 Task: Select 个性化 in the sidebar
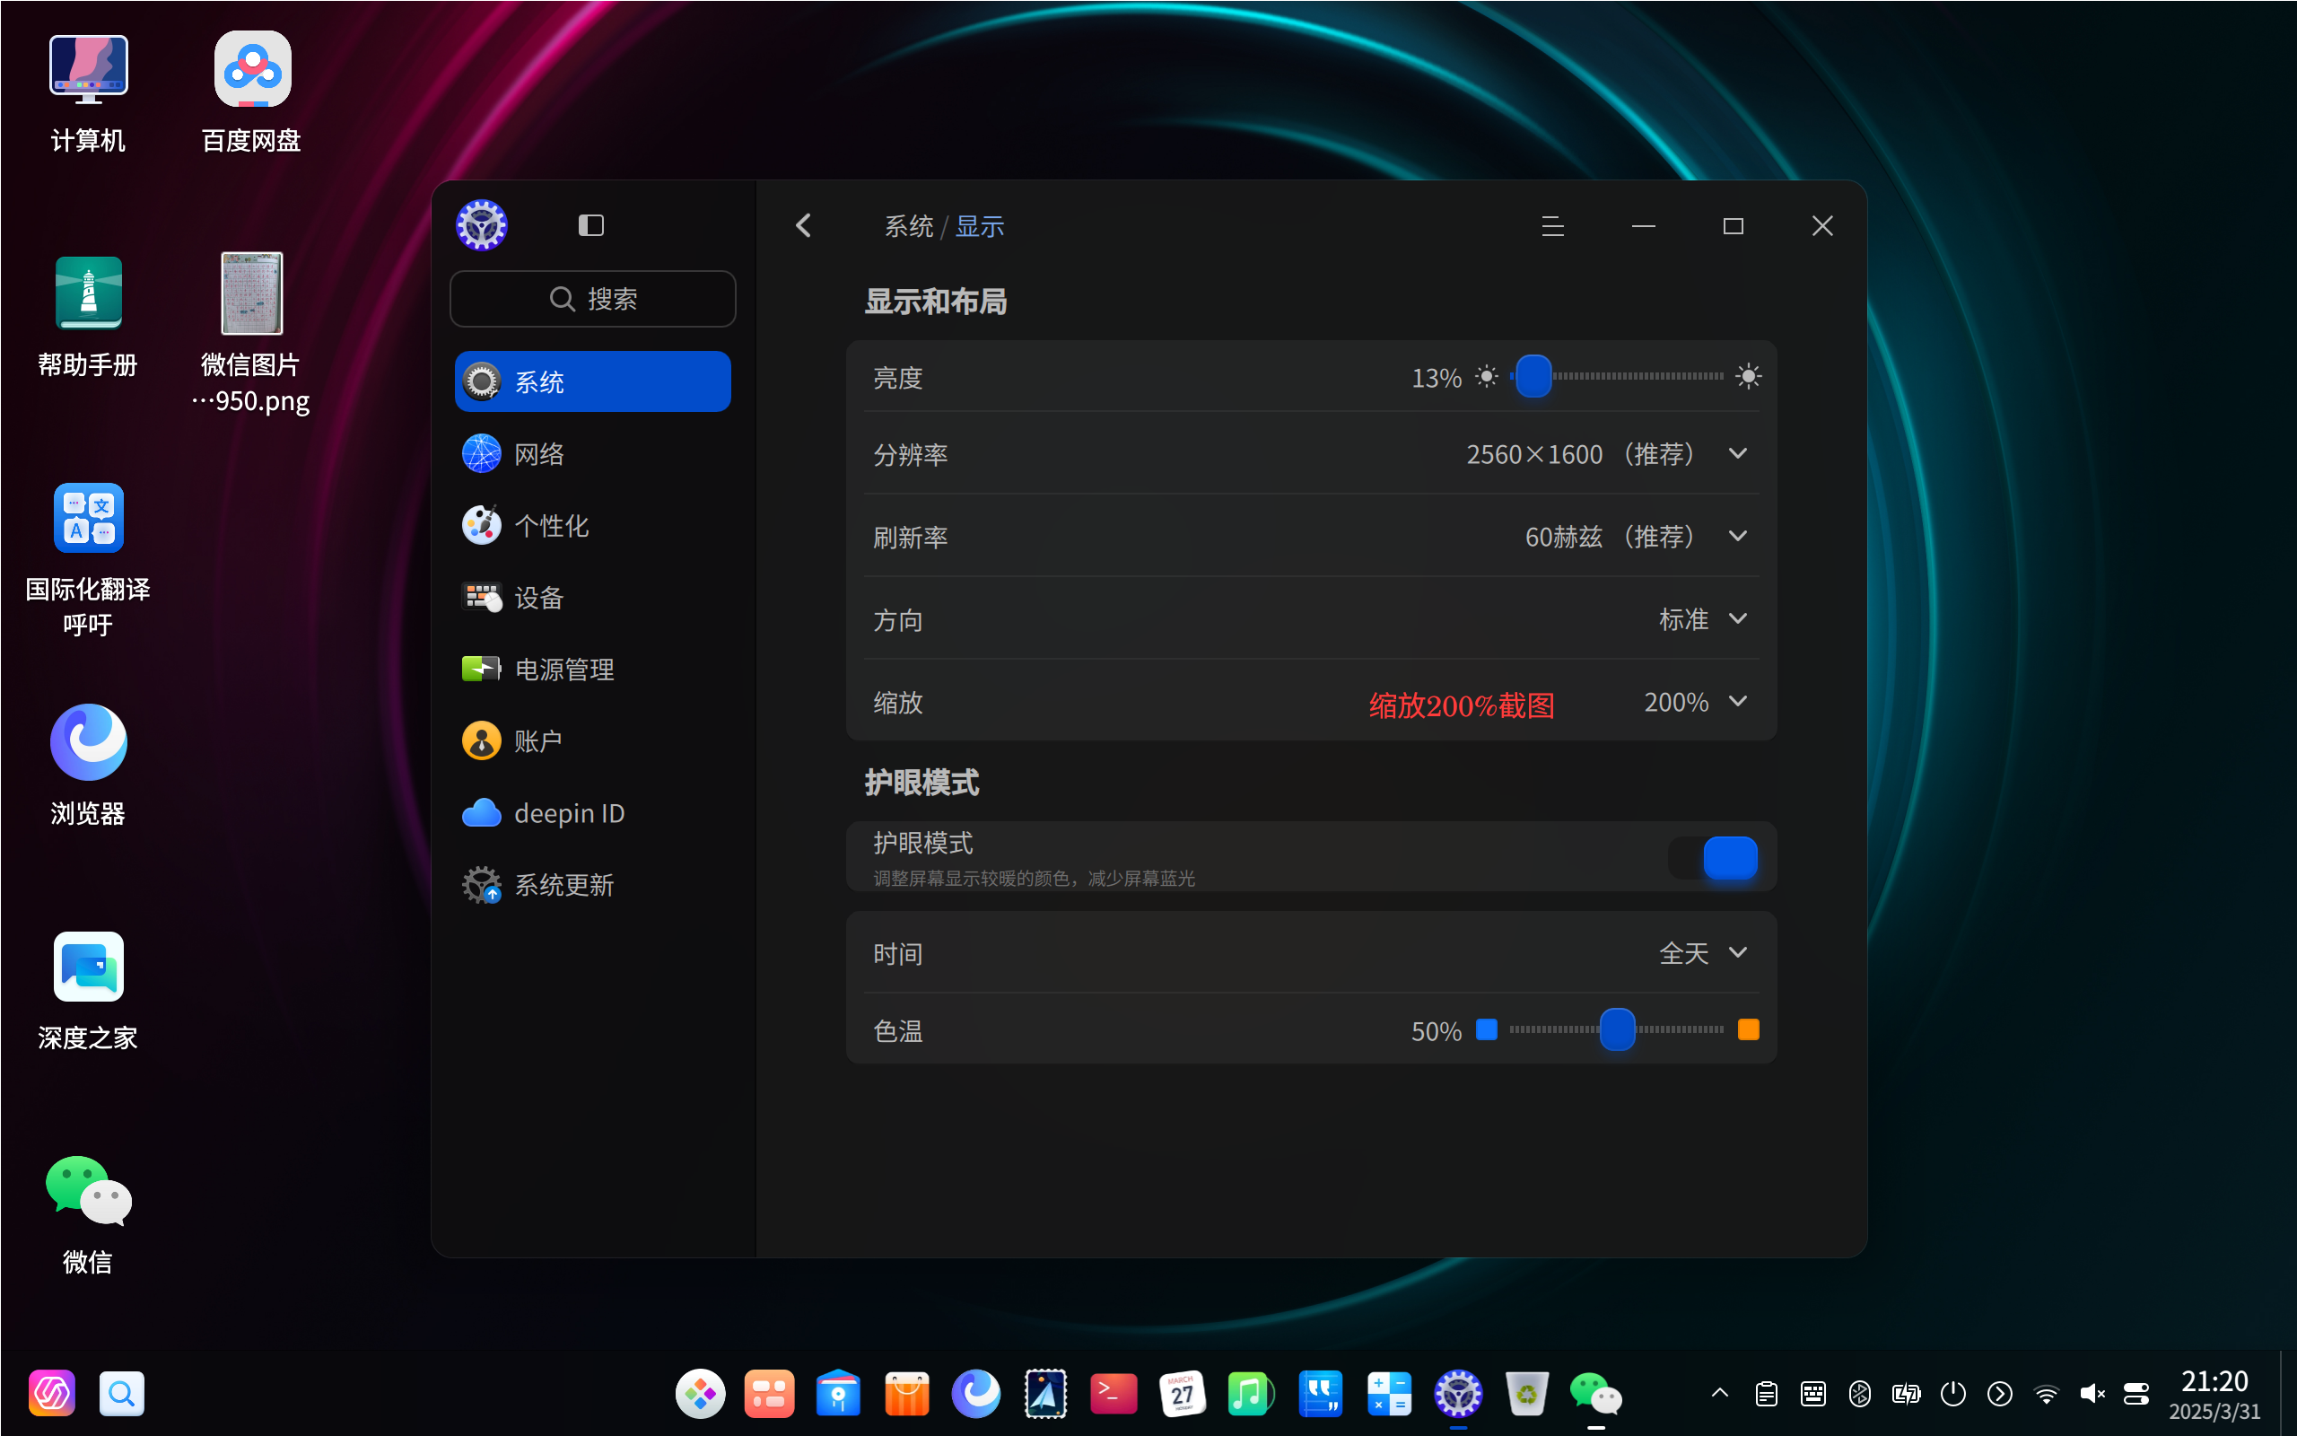(592, 525)
